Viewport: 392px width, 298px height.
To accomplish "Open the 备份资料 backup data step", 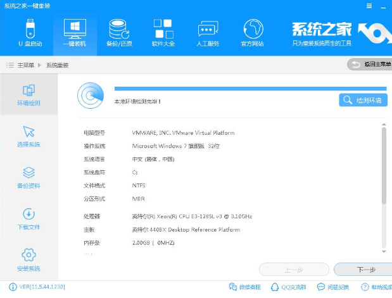I will click(x=28, y=177).
